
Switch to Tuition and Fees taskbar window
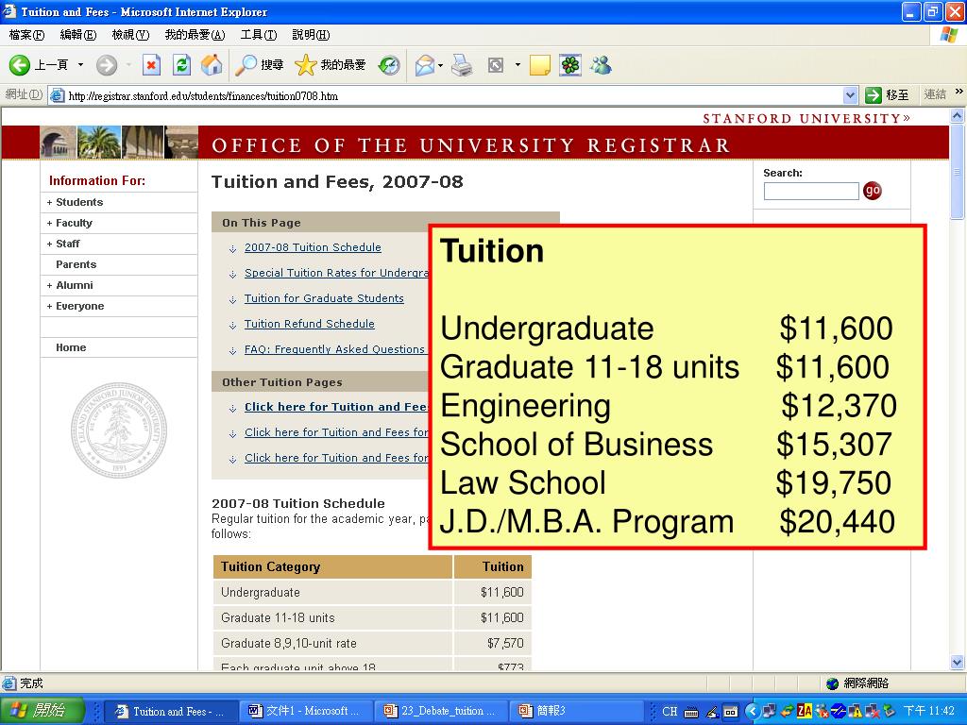171,712
